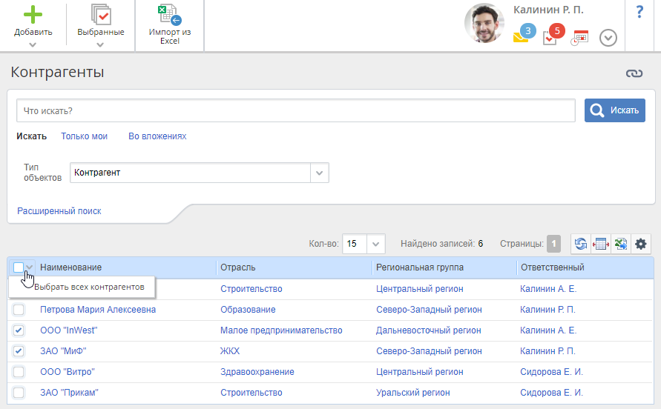Viewport: 661px width, 409px height.
Task: Refresh the contractors table
Action: [581, 244]
